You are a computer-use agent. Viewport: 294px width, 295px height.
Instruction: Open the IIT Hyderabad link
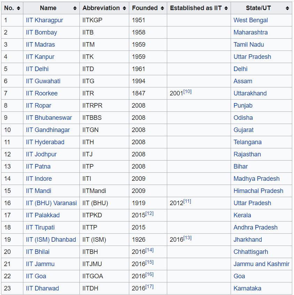45,142
